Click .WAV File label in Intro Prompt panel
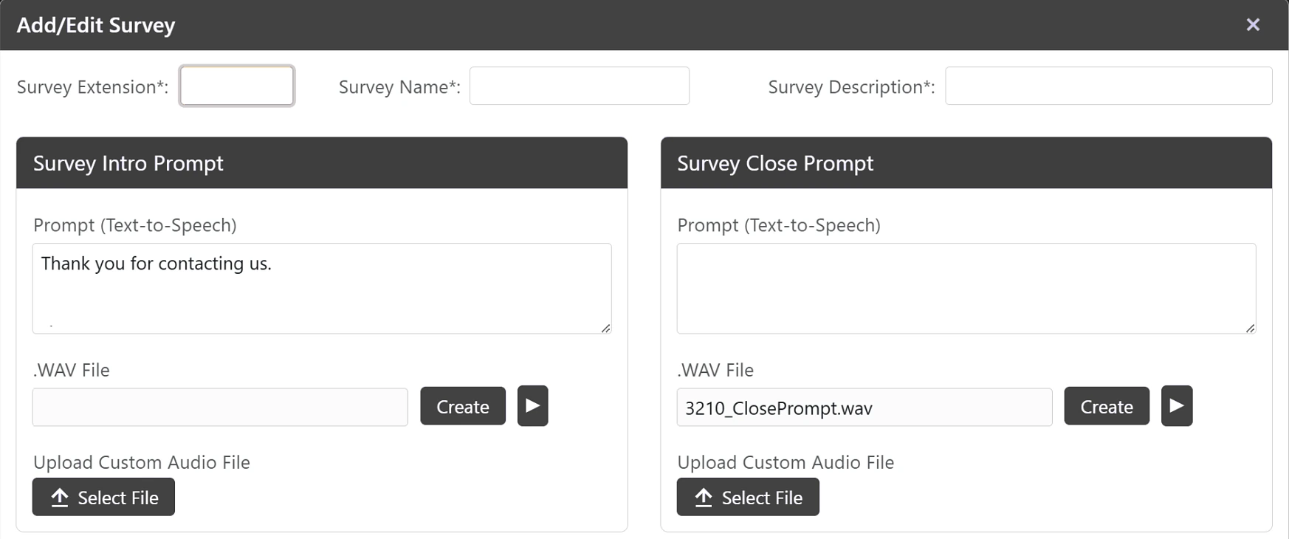 pyautogui.click(x=72, y=370)
